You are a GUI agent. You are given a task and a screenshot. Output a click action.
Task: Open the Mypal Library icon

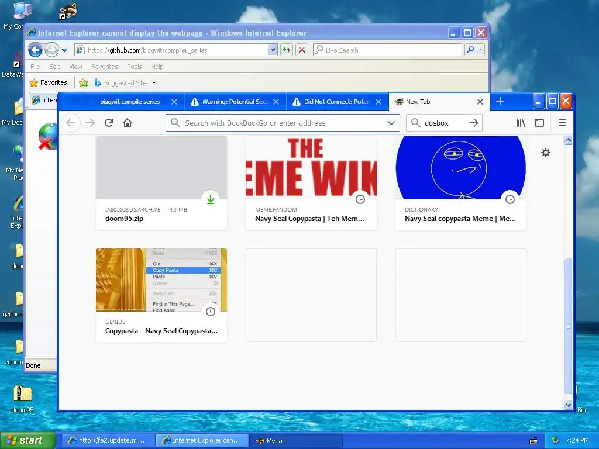(x=520, y=123)
